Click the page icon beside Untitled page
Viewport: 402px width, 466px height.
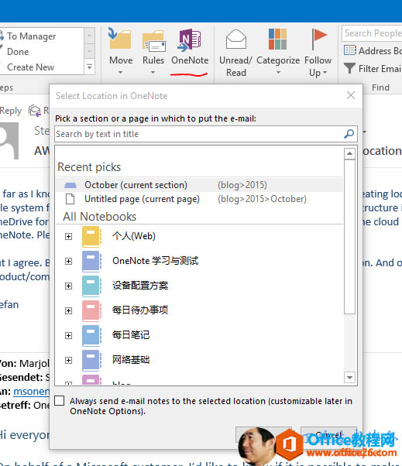(x=70, y=199)
